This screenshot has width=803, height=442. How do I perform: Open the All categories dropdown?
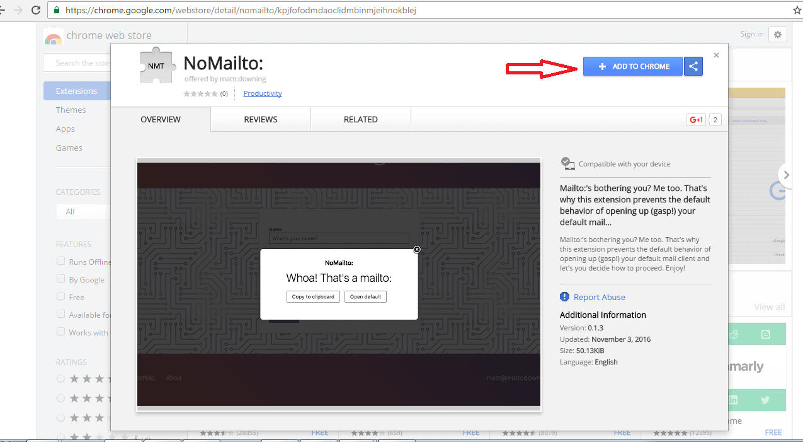(83, 212)
